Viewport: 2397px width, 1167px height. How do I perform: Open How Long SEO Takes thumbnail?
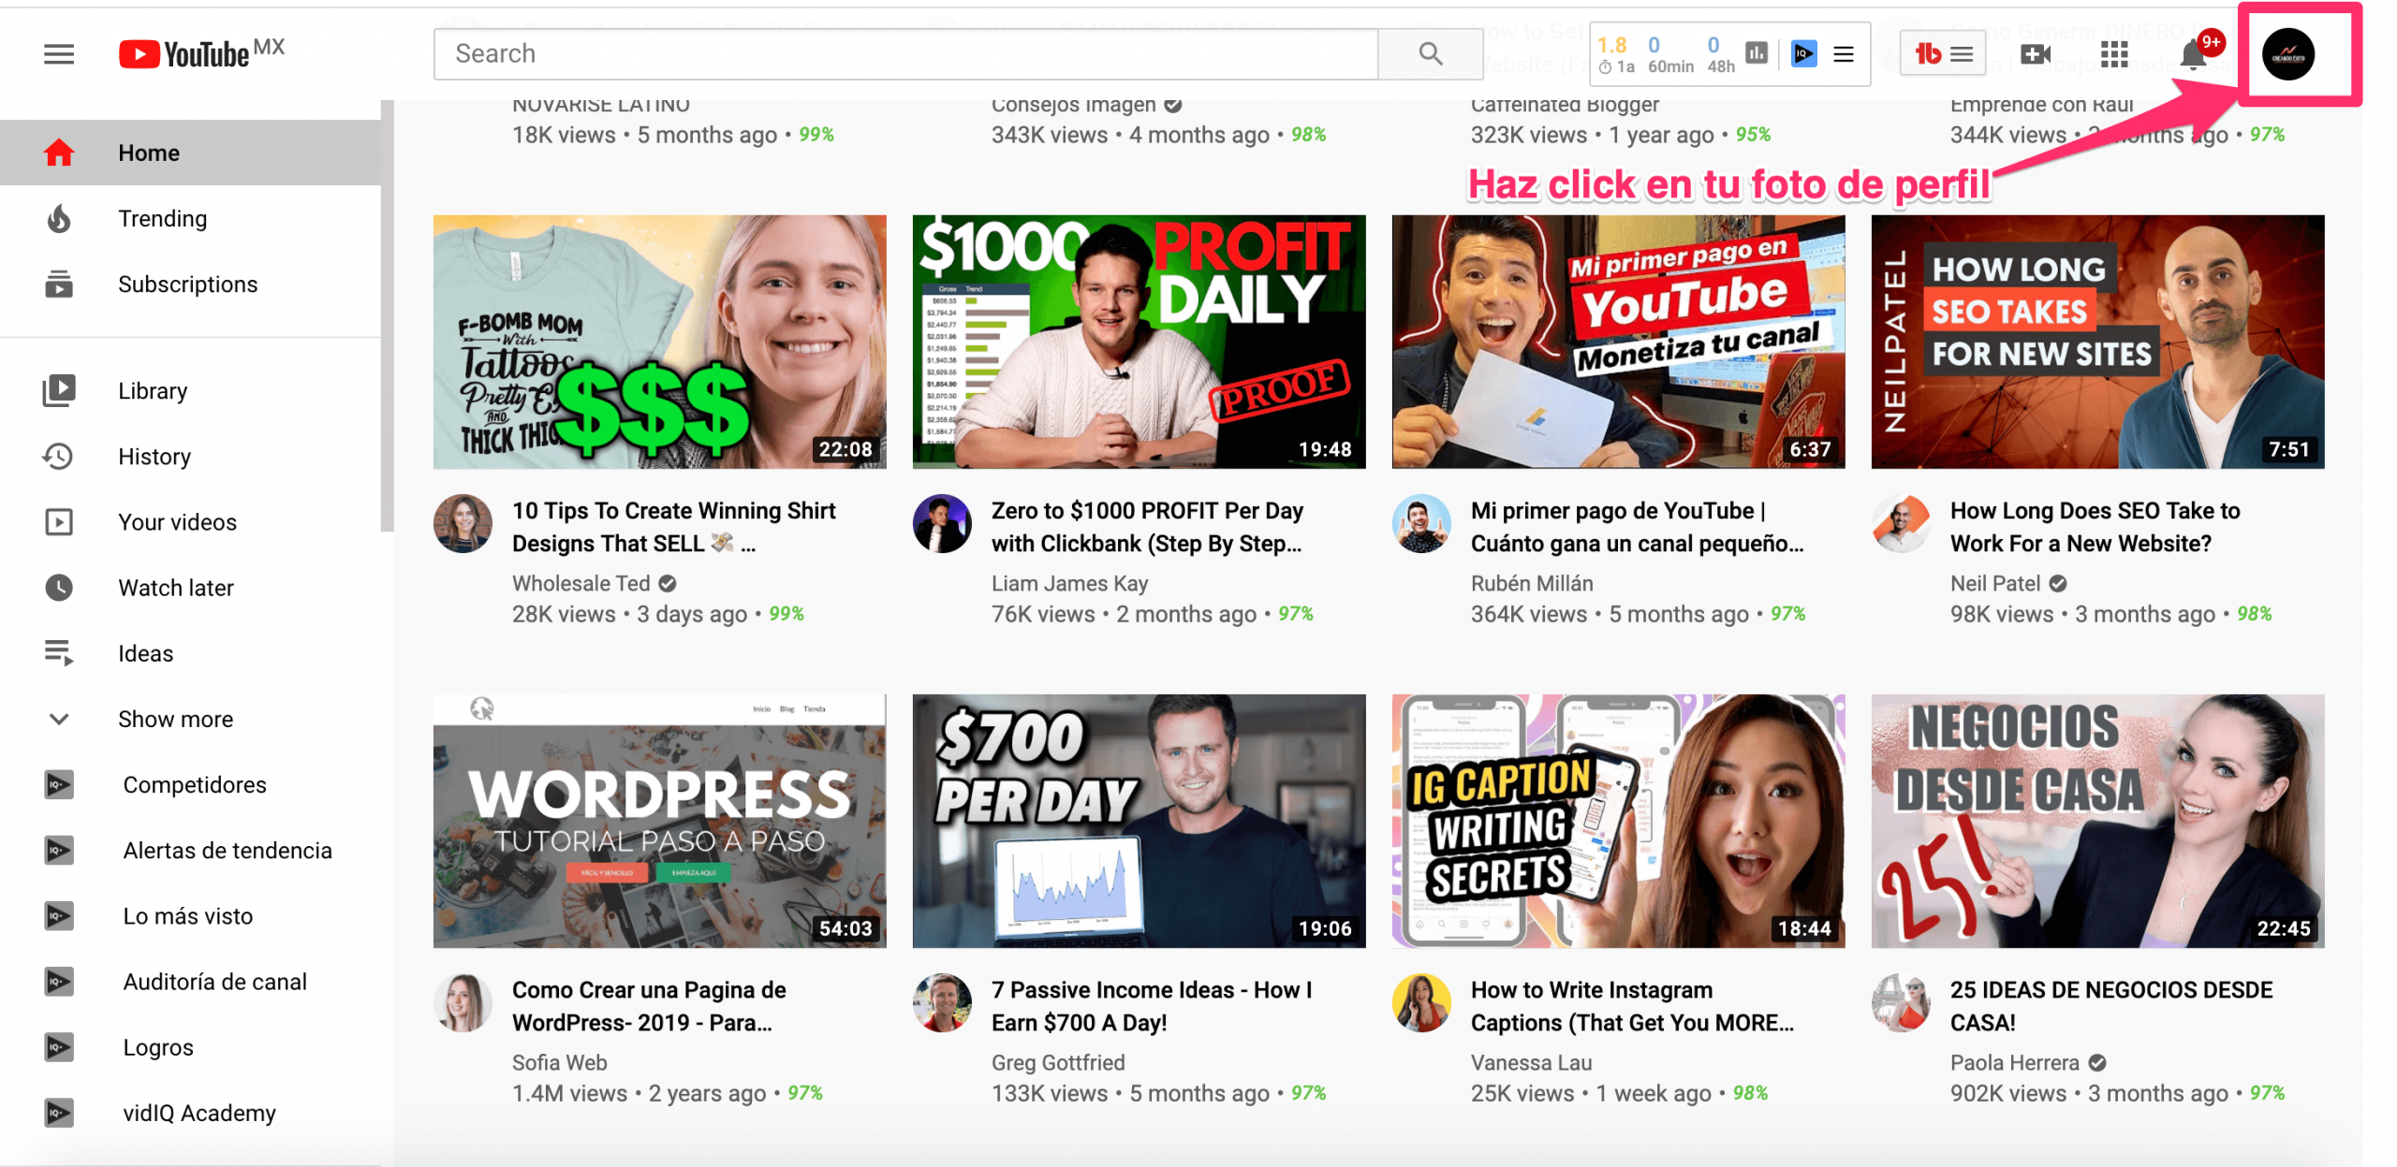pos(2097,342)
